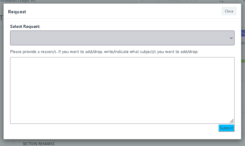Click the 'Request' dialog title
Image resolution: width=245 pixels, height=146 pixels.
pos(17,12)
